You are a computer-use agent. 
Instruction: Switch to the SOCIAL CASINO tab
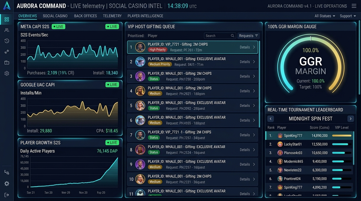(55, 16)
